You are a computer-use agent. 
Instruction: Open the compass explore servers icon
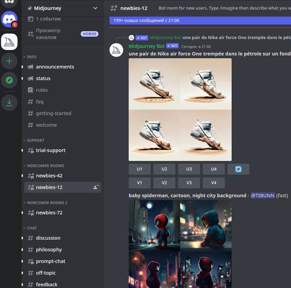point(9,80)
